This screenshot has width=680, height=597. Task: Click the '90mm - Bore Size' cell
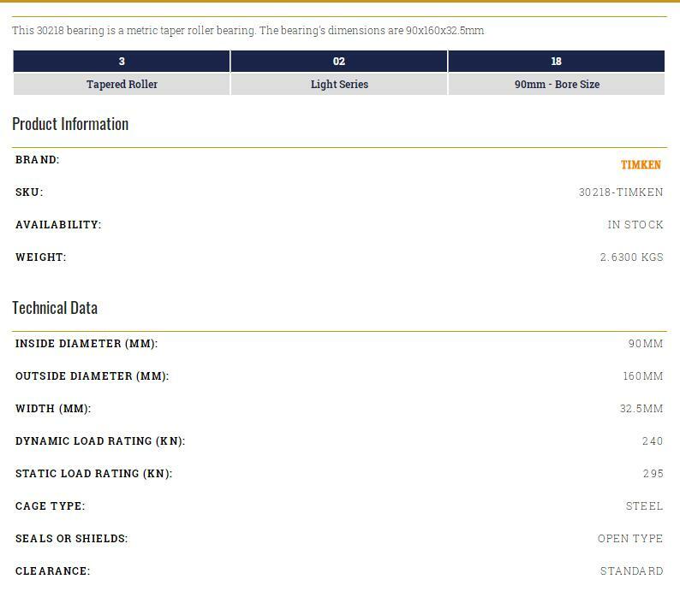coord(557,84)
